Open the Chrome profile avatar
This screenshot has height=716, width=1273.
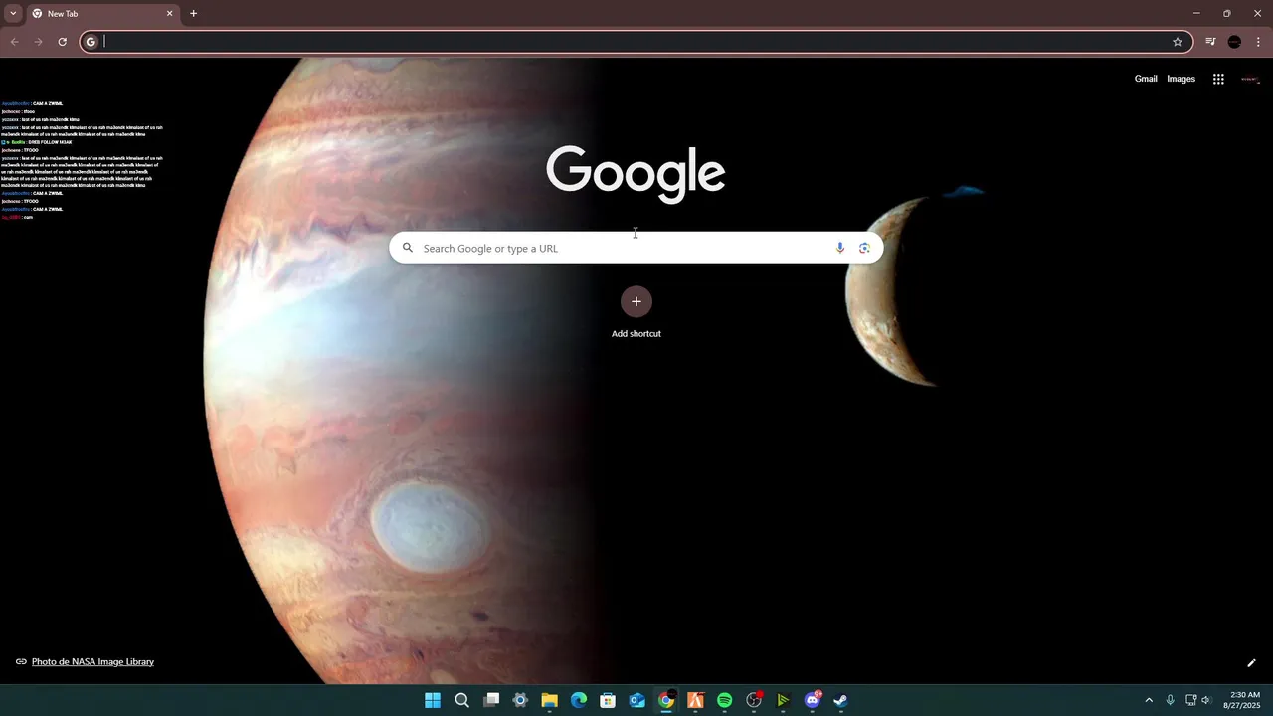(x=1234, y=42)
